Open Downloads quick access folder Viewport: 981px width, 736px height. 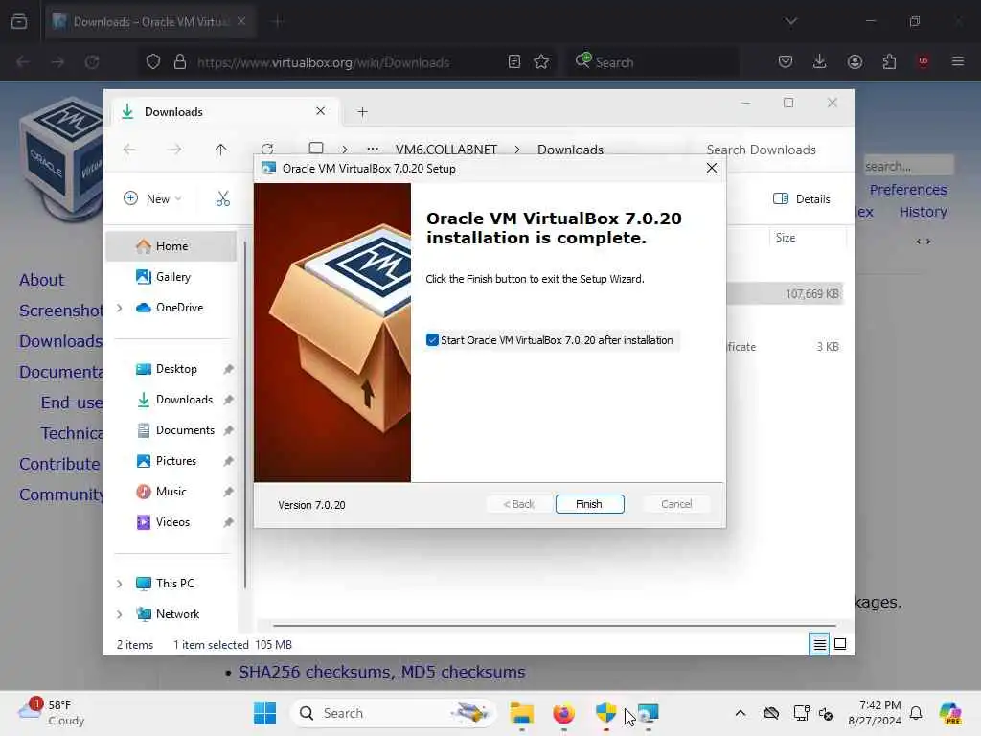point(184,400)
